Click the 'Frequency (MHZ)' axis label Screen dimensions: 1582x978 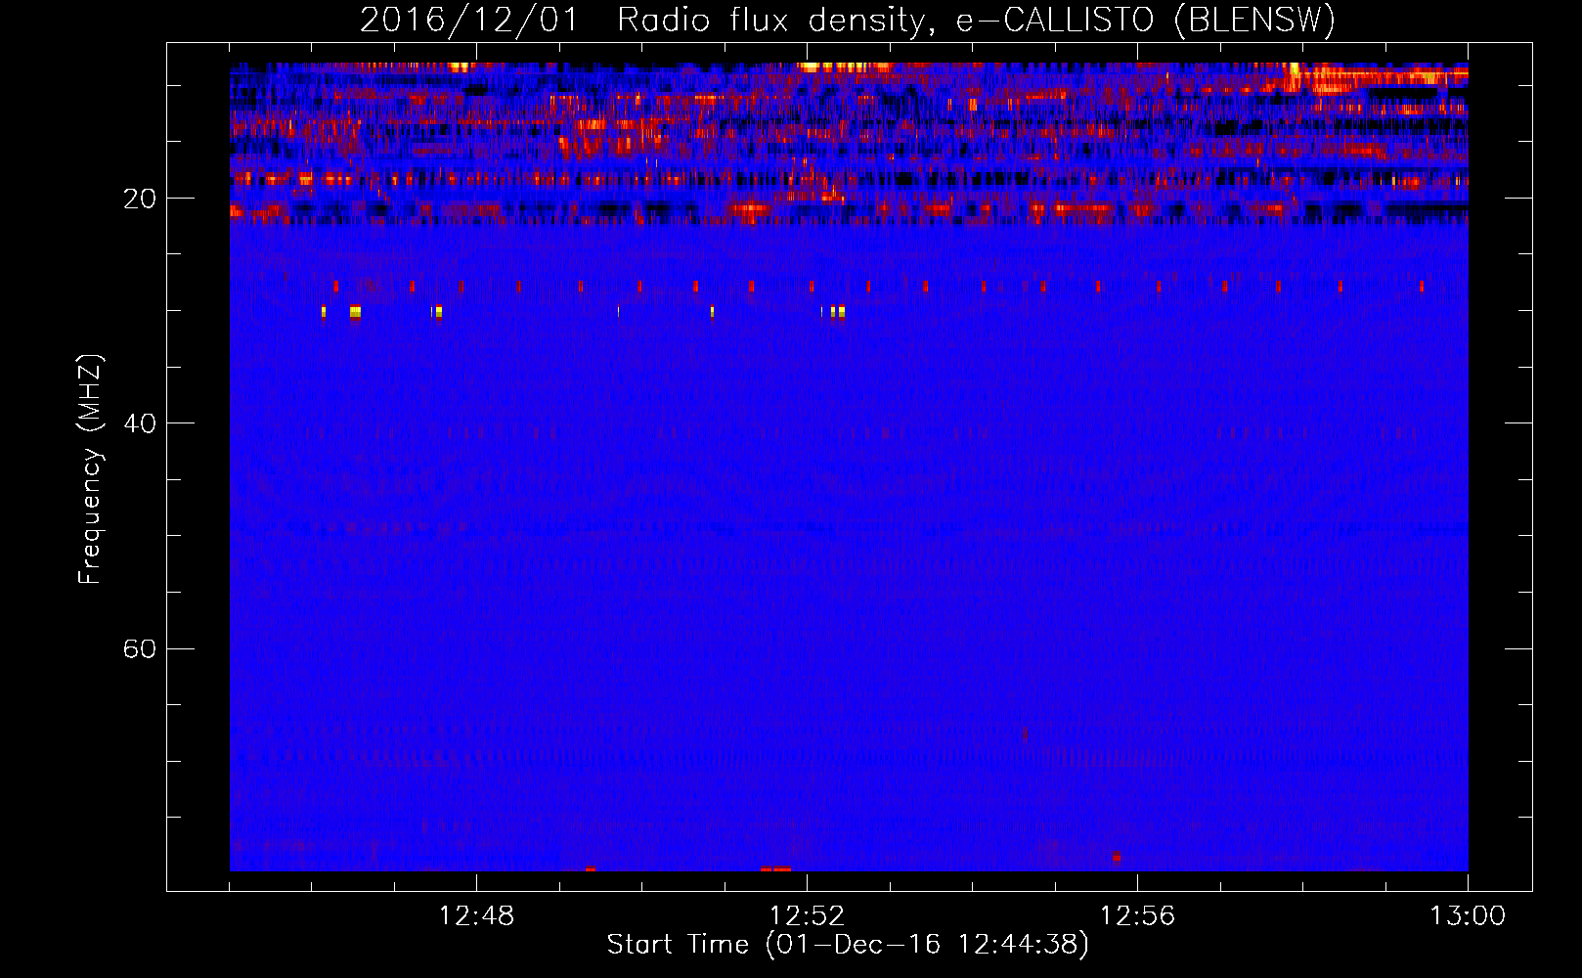pos(90,469)
